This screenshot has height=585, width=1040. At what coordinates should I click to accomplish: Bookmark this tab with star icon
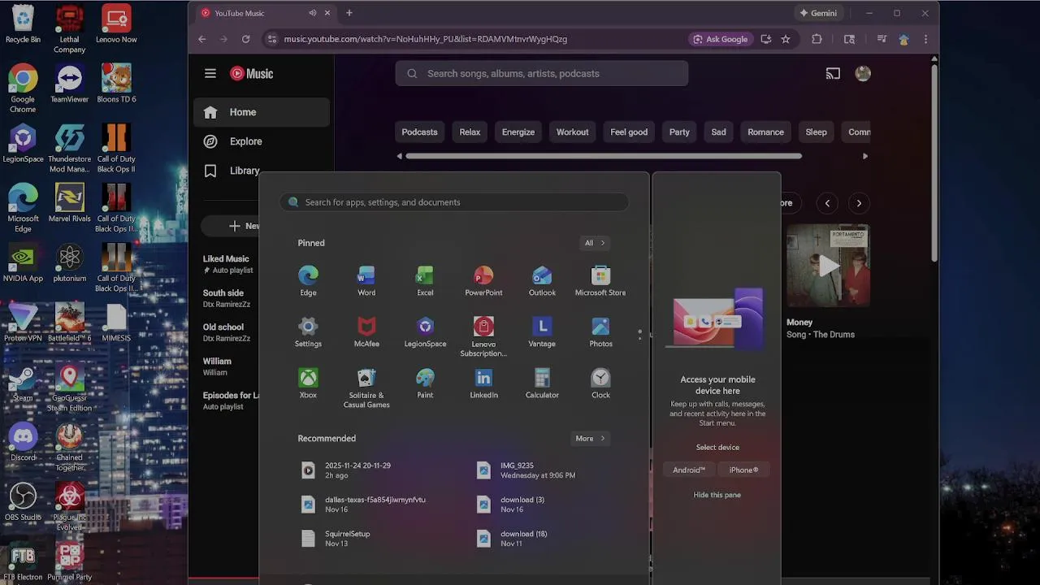click(786, 39)
